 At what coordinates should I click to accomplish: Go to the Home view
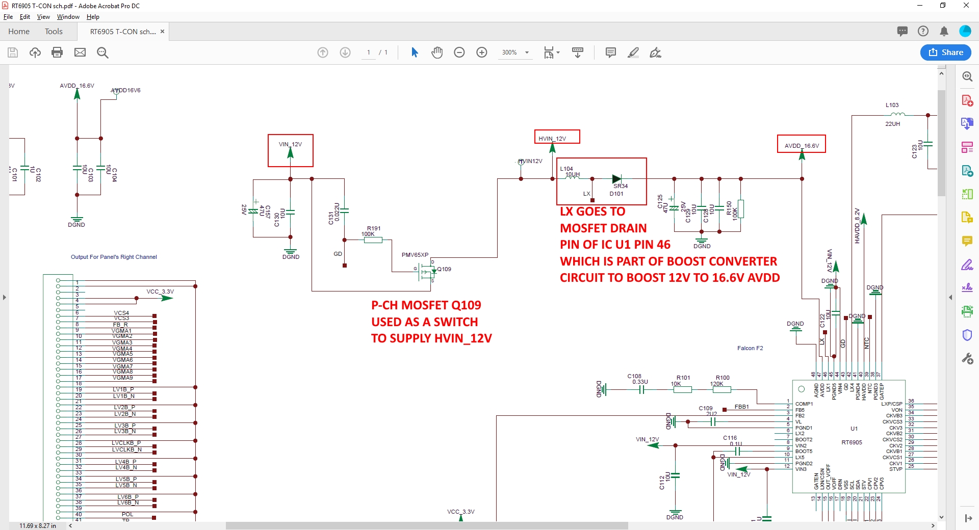point(19,32)
